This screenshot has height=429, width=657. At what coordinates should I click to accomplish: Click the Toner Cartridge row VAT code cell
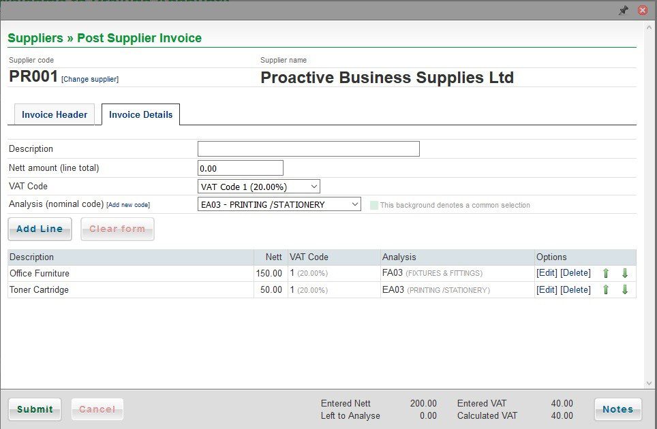334,289
